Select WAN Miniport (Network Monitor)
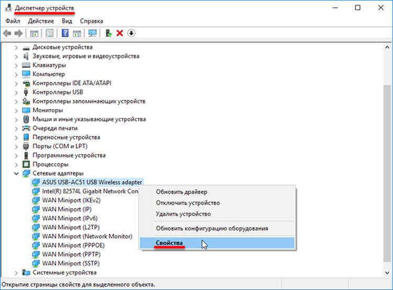Viewport: 393px width, 290px height. tap(87, 236)
